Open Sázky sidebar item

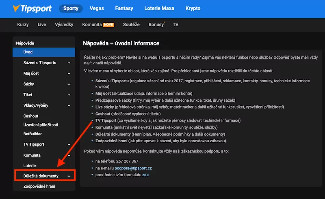pyautogui.click(x=28, y=84)
